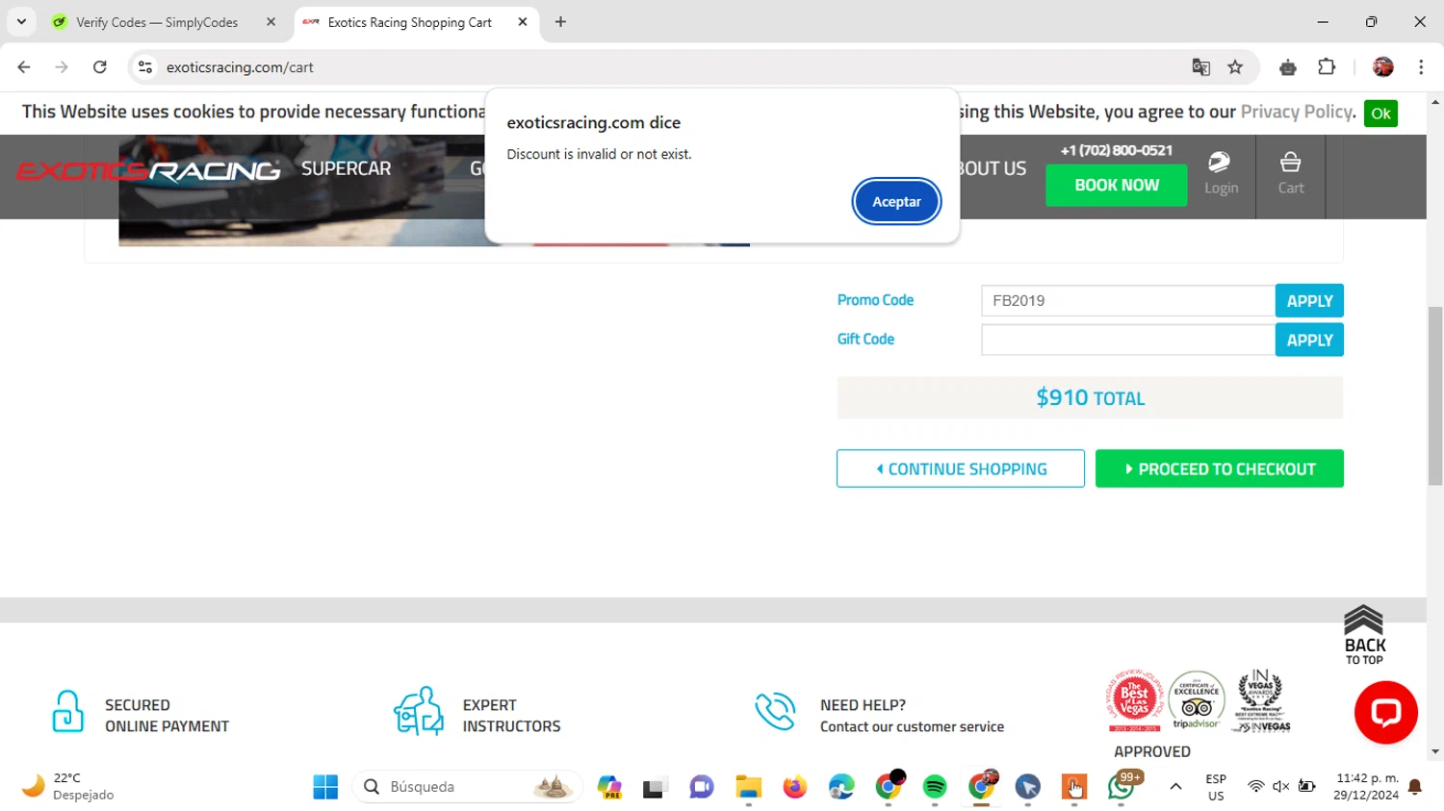Click the Promo Code input field
Screen dimensions: 1444x811
pyautogui.click(x=1128, y=301)
